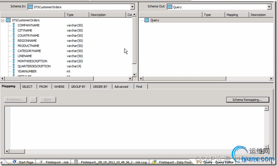Open the Advanced tab
The width and height of the screenshot is (277, 166).
(121, 87)
